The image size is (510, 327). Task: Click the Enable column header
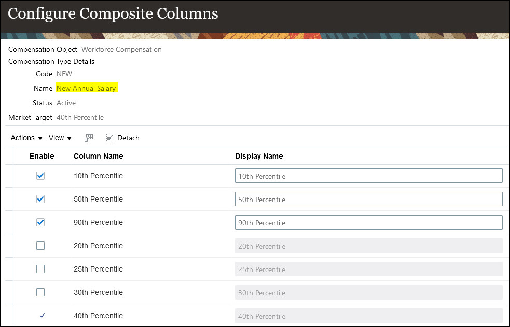42,156
